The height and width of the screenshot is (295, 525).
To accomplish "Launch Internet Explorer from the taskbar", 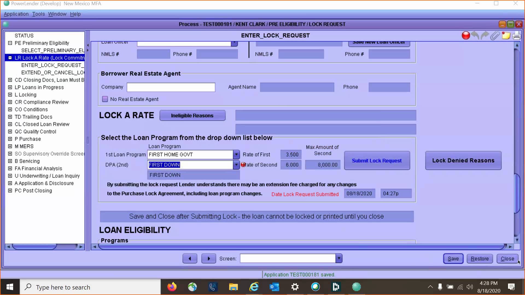I will coord(254,287).
